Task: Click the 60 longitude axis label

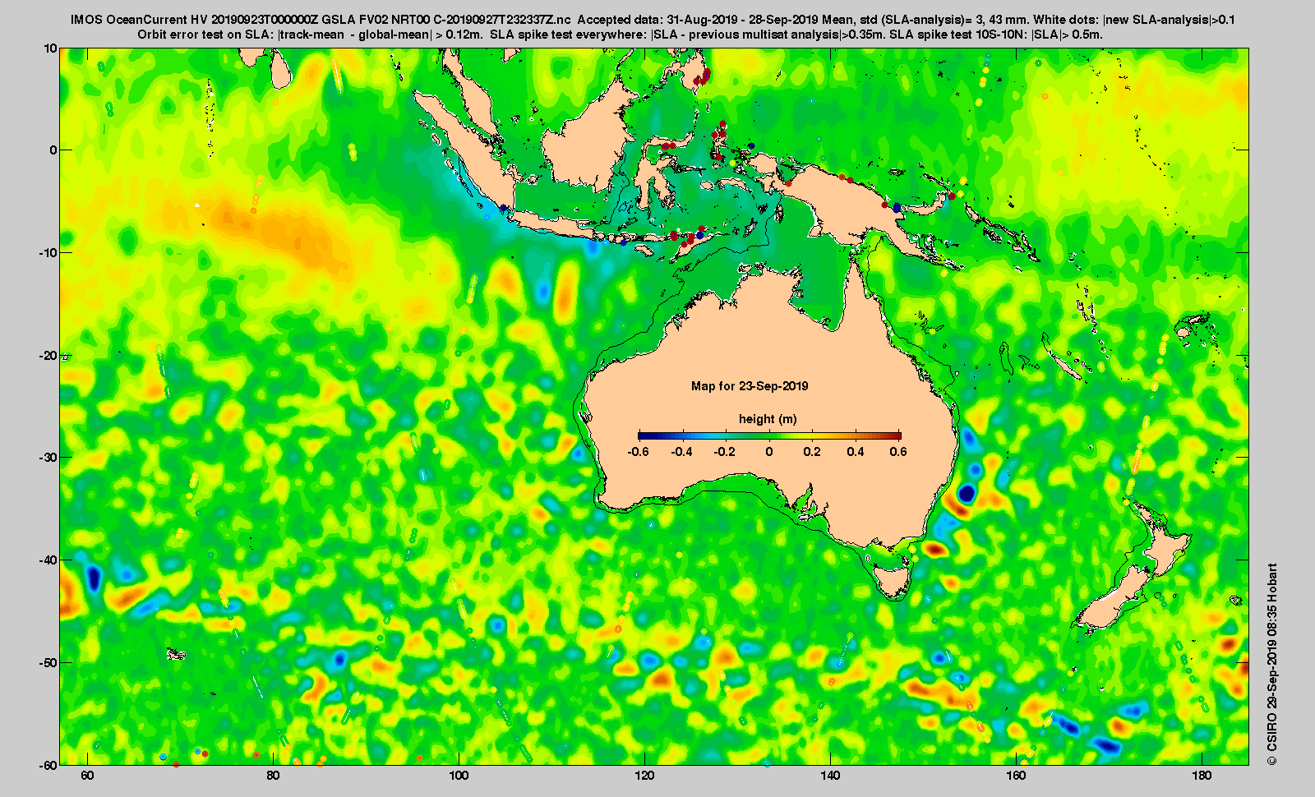Action: [x=87, y=776]
